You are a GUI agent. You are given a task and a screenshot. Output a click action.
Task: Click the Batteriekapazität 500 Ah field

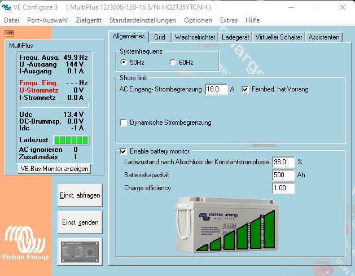click(283, 175)
